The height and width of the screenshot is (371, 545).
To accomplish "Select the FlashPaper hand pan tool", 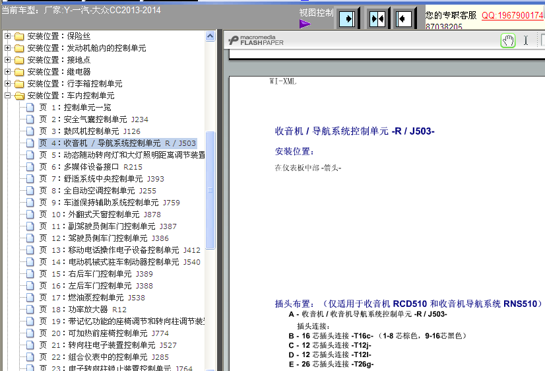I will (508, 41).
